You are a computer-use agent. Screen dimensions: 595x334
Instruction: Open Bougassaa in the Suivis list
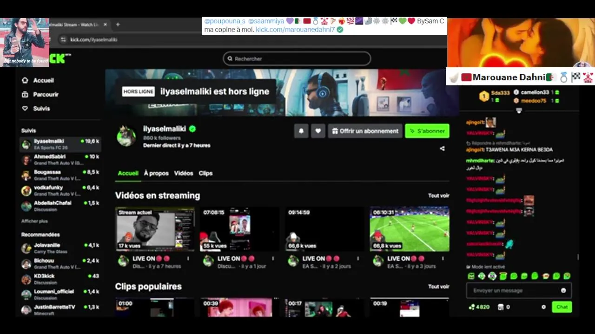click(x=60, y=175)
